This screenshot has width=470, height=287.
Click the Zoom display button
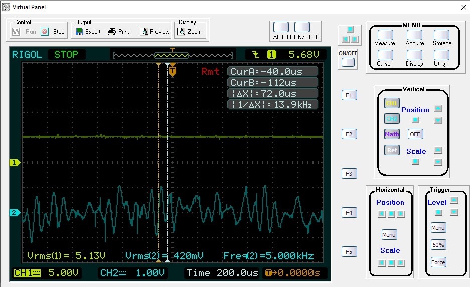tap(189, 32)
